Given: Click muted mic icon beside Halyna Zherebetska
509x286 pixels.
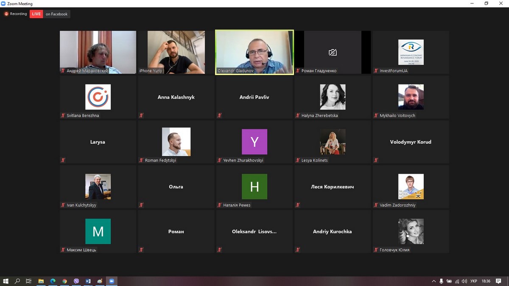Looking at the screenshot, I should coord(298,116).
